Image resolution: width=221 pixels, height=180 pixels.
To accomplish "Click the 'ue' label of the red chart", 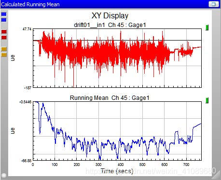I will pos(13,58).
